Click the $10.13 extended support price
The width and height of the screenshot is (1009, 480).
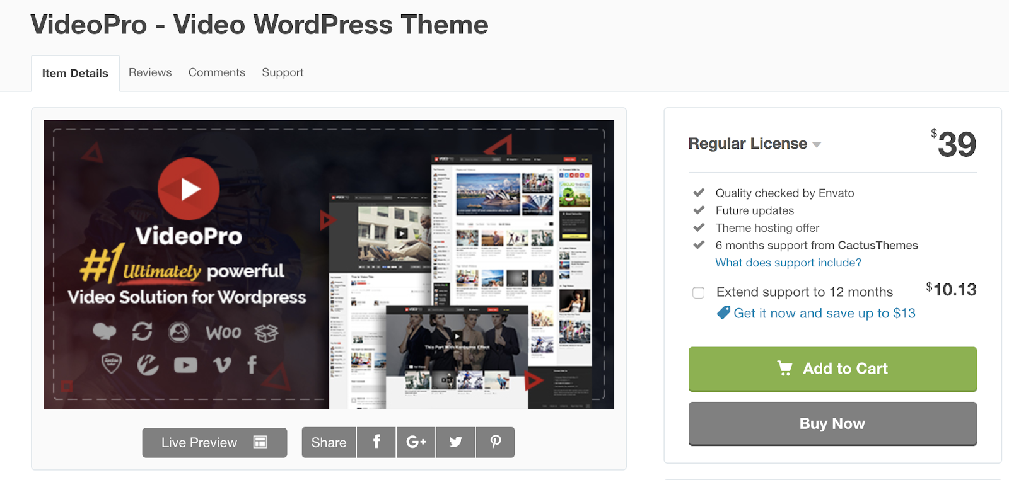click(x=951, y=290)
